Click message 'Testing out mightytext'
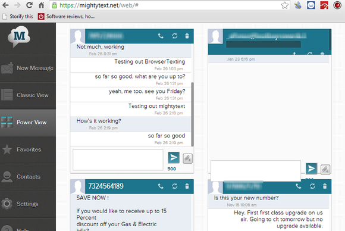The height and width of the screenshot is (231, 345). 156,106
